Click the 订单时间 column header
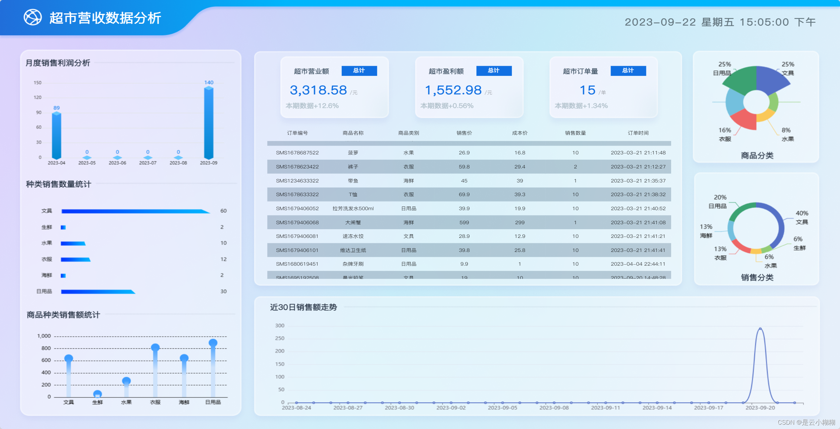 click(x=638, y=133)
